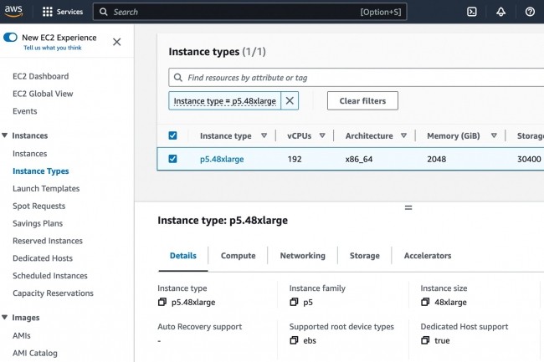Open AMIs in the sidebar

(x=22, y=336)
